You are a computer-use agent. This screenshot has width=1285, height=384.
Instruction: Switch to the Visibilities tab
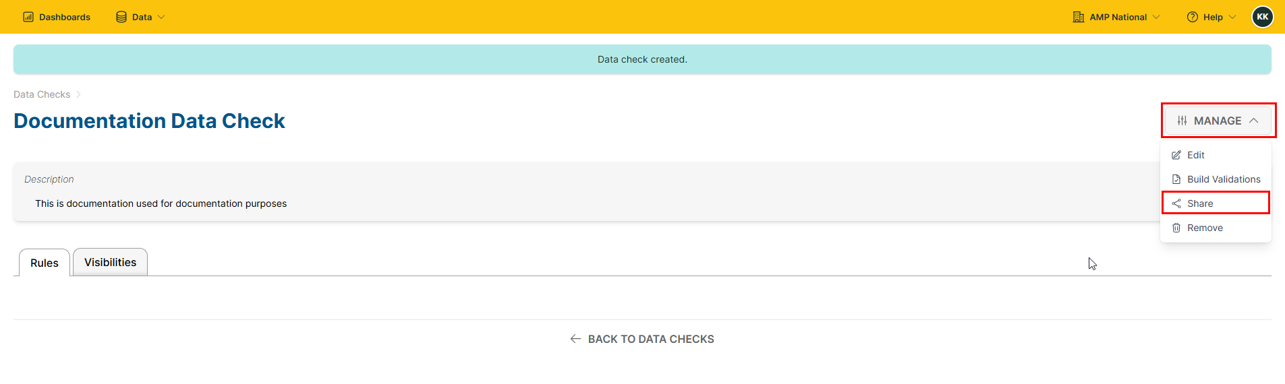click(x=111, y=262)
